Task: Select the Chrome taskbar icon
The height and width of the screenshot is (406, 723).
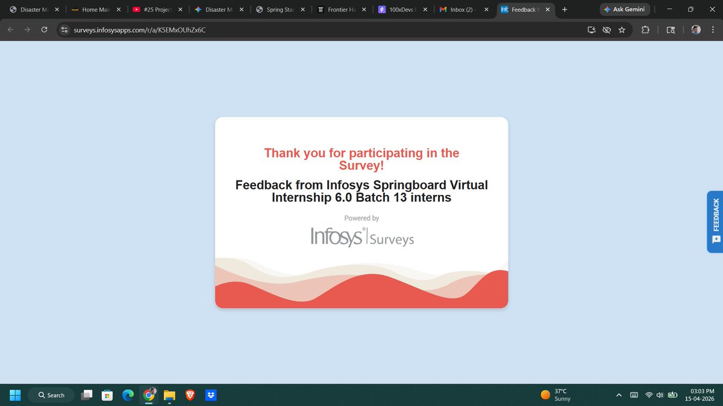Action: (149, 395)
